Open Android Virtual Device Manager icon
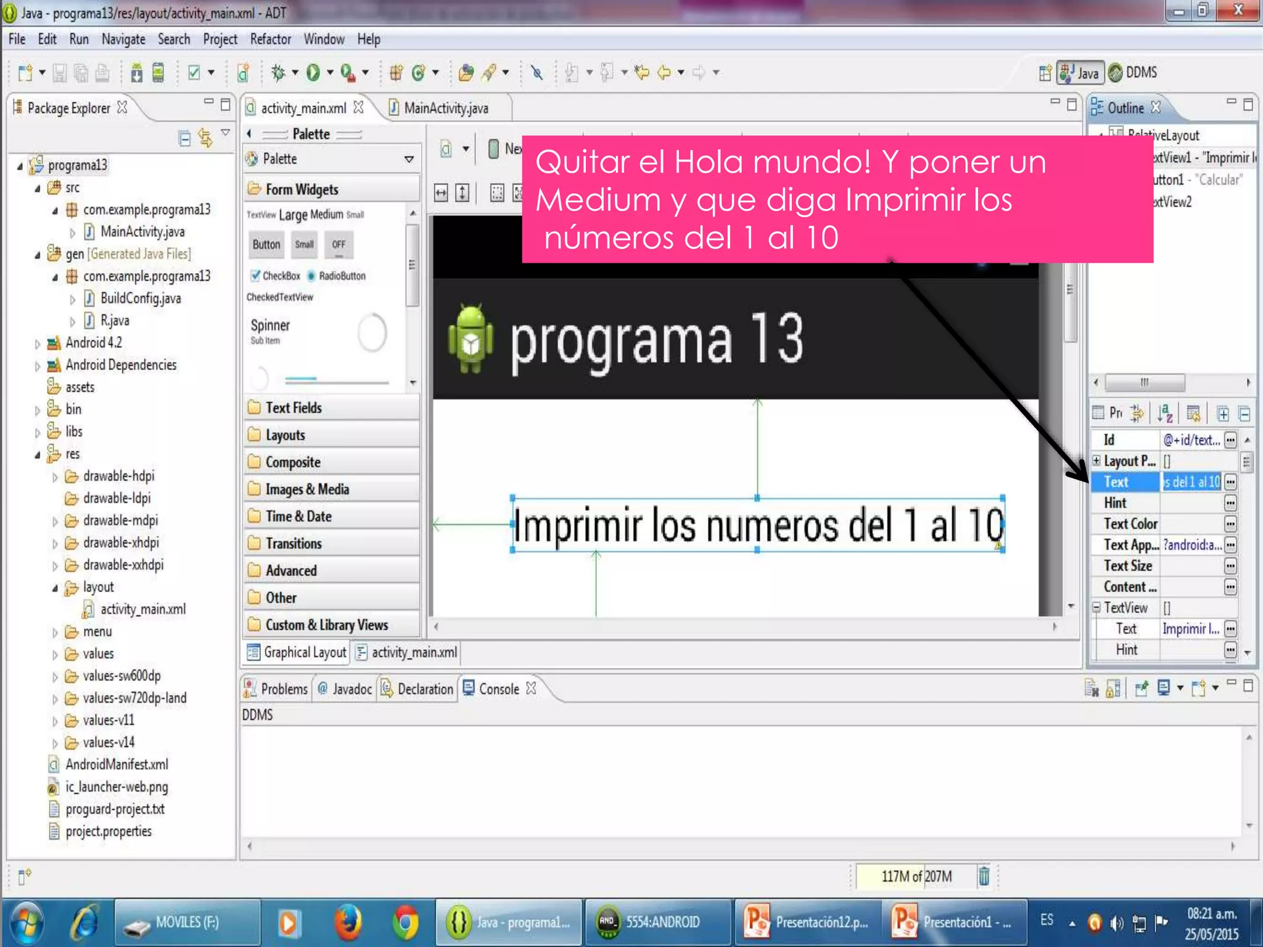 tap(158, 73)
